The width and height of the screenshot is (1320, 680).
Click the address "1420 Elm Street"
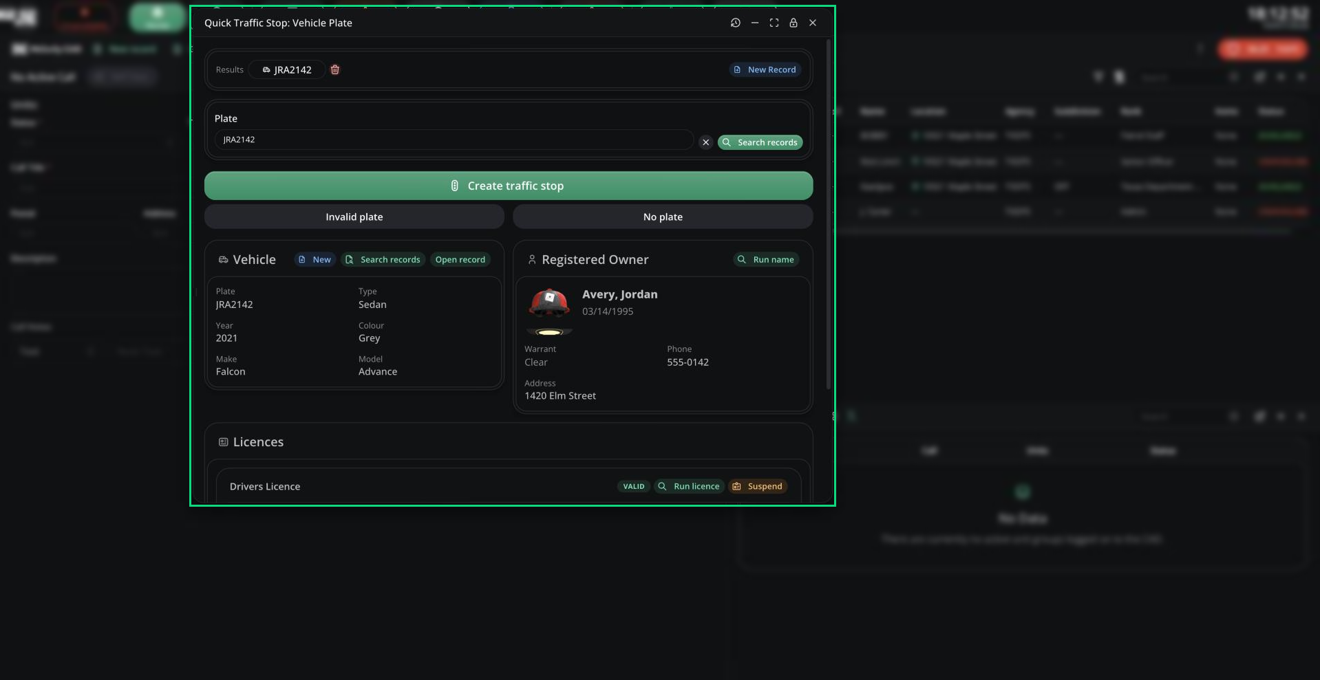coord(560,396)
